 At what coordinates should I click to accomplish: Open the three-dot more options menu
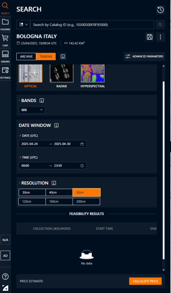point(160,37)
